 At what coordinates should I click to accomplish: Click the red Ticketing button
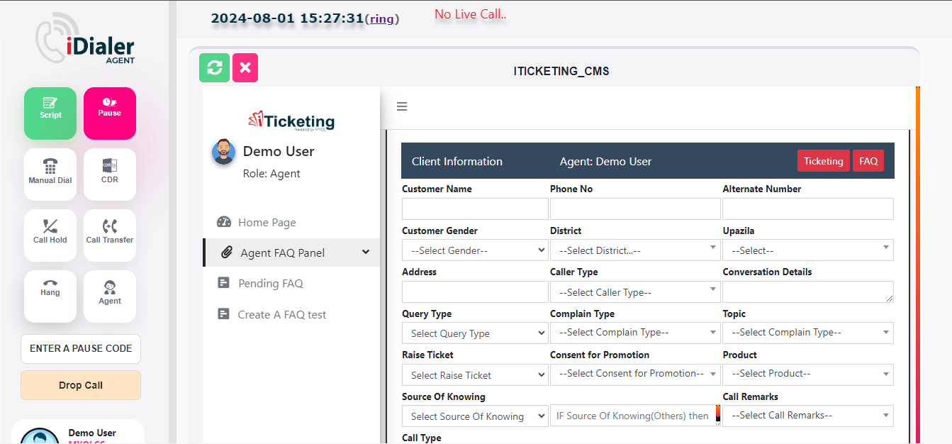tap(823, 161)
